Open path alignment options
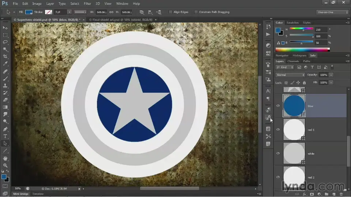Viewport: 351px width, 197px height. pyautogui.click(x=150, y=12)
